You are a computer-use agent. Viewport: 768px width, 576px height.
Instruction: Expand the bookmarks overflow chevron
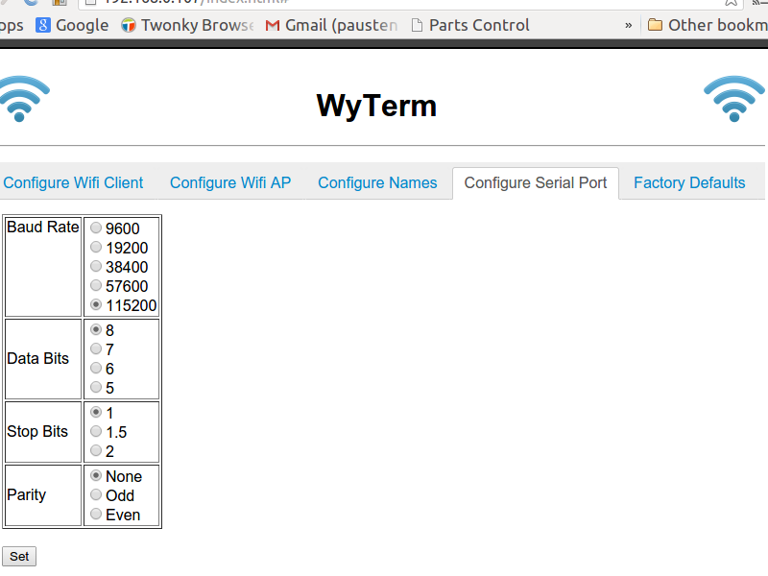point(629,25)
